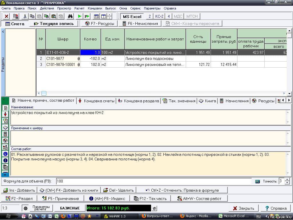Click the toolbar spinner beside layout icon

110,16
